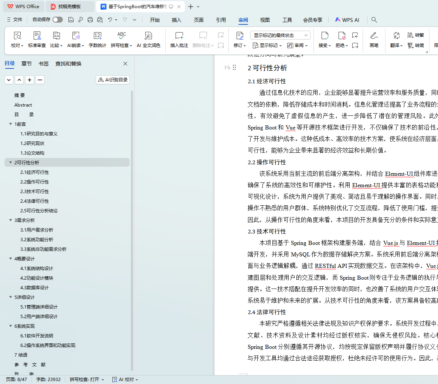The height and width of the screenshot is (384, 438).
Task: Click the AI识别目录 button
Action: [x=113, y=80]
